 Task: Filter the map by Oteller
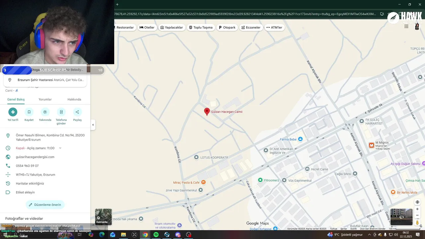[147, 28]
